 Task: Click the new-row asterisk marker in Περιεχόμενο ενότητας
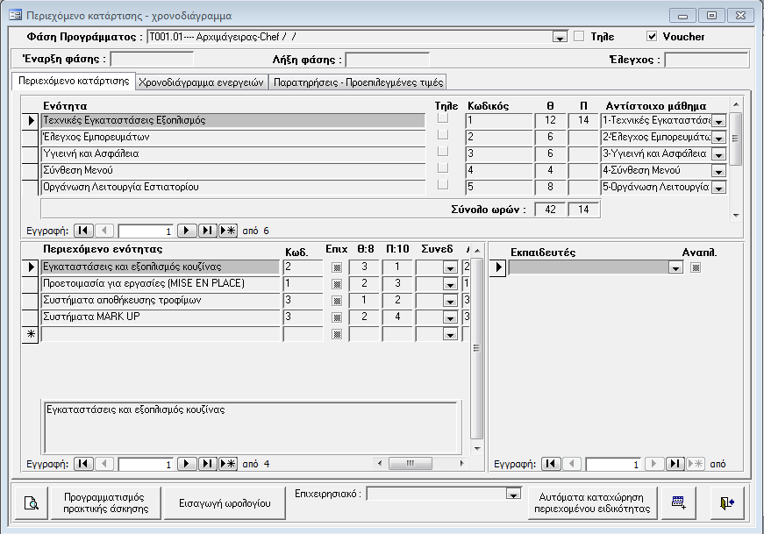(x=31, y=334)
